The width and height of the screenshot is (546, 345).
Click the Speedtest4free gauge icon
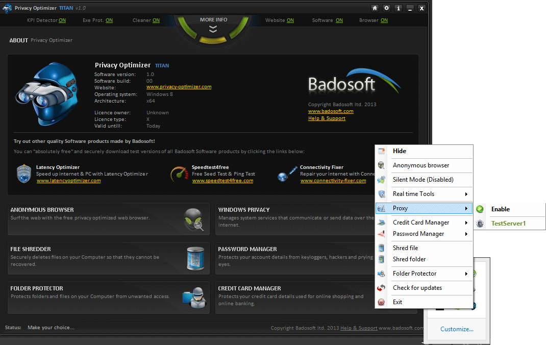click(x=179, y=174)
